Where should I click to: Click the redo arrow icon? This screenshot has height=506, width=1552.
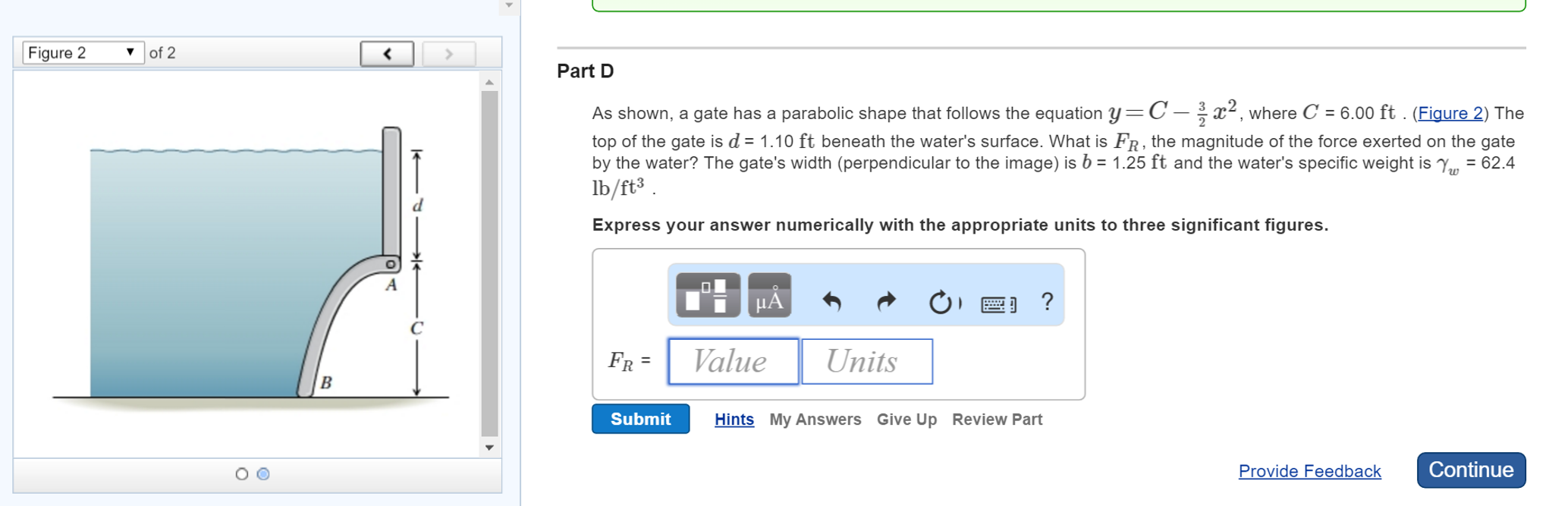885,301
